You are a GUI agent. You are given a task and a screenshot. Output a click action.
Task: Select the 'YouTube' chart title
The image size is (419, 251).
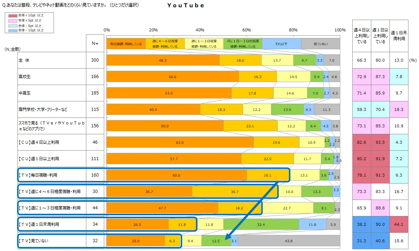(x=186, y=5)
